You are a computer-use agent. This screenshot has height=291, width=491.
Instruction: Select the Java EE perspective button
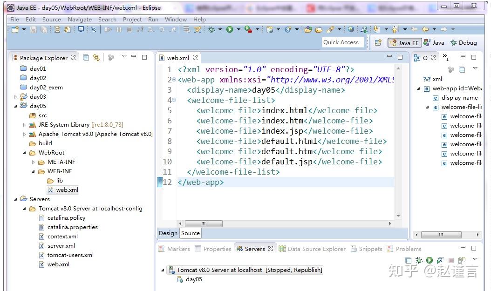pos(404,42)
